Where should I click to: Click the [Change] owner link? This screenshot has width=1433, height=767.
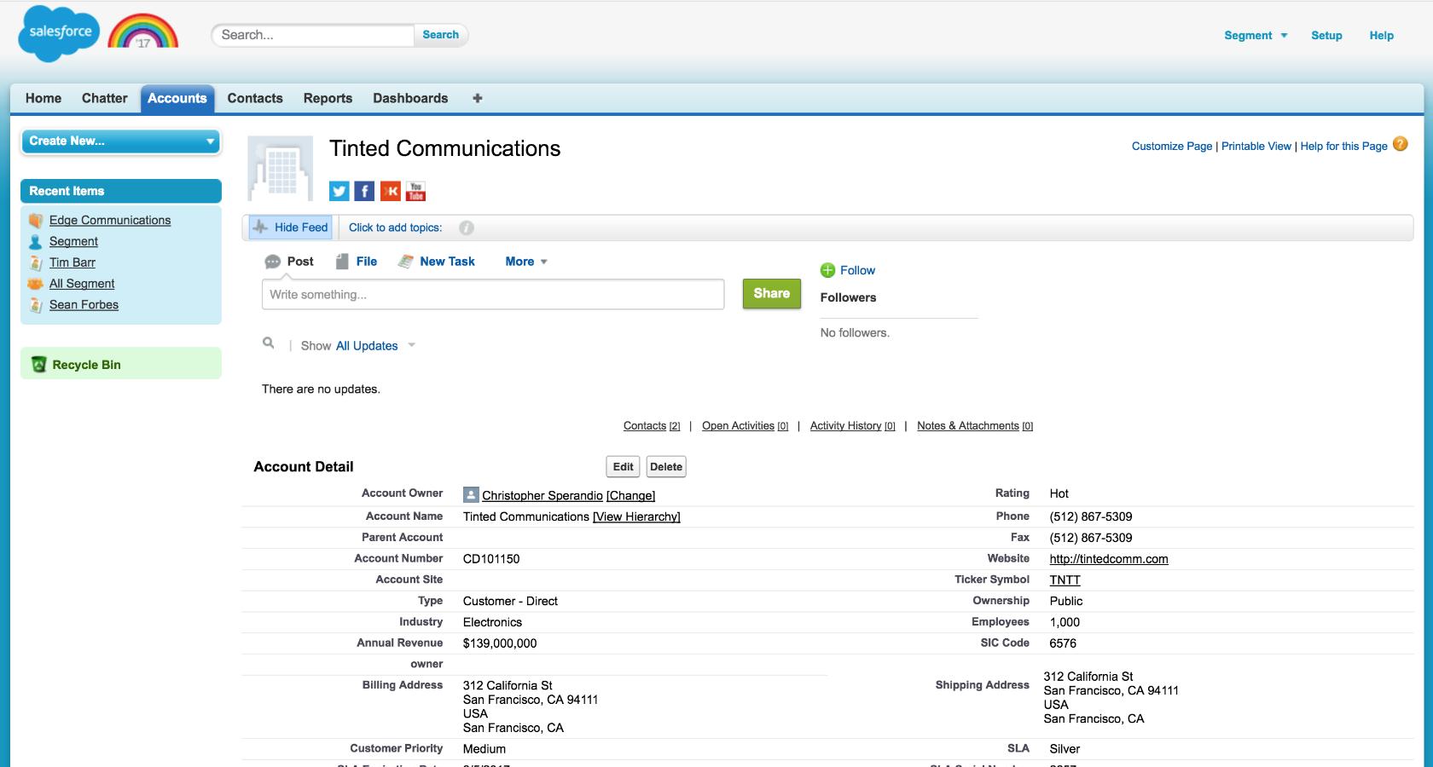pos(630,495)
